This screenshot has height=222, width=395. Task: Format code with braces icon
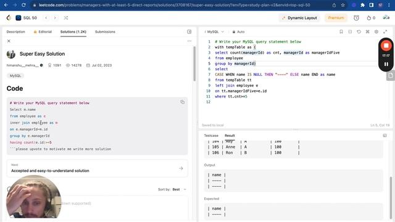[x=350, y=31]
